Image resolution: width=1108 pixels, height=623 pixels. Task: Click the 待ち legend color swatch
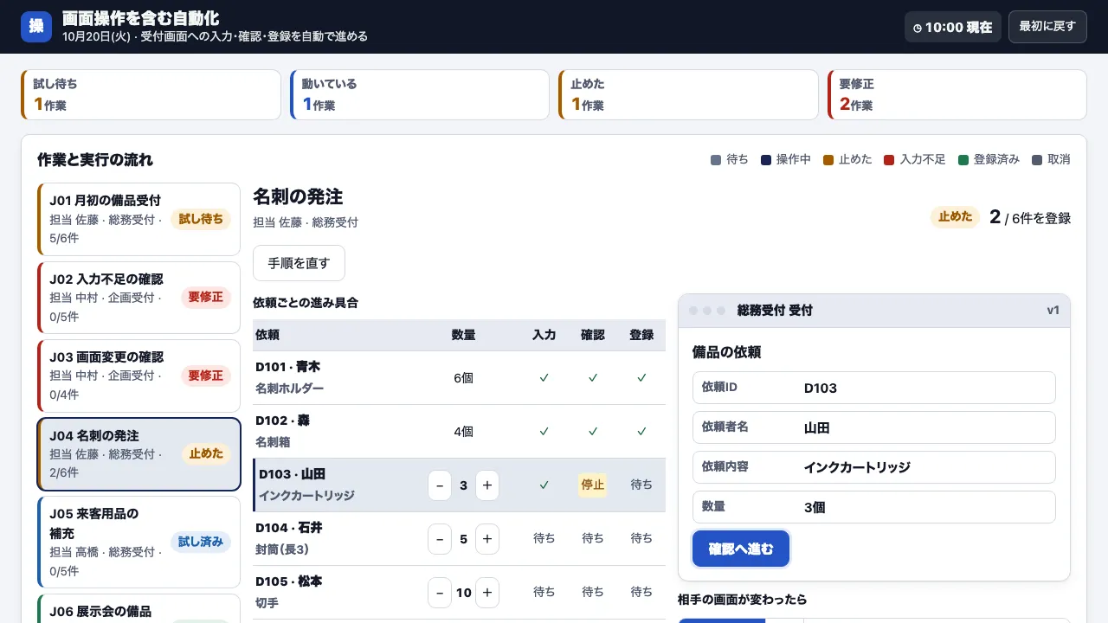[x=715, y=160]
